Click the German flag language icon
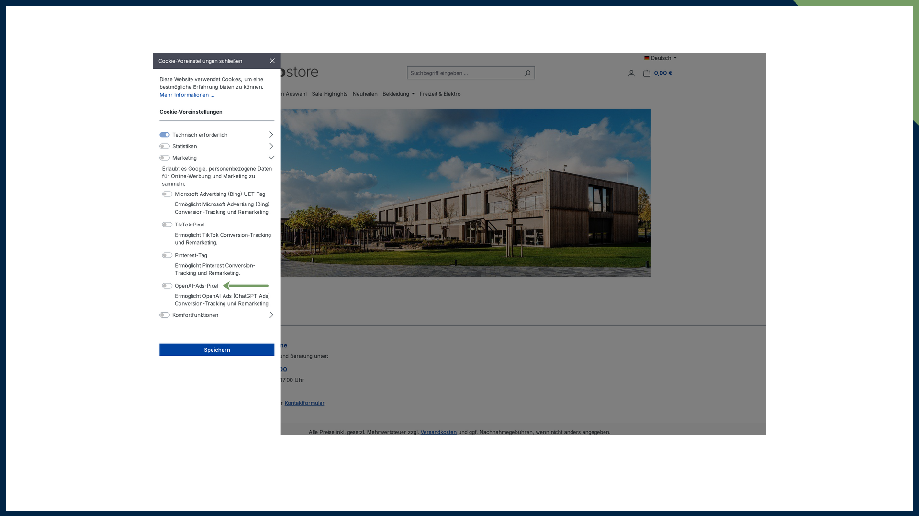 pos(647,58)
